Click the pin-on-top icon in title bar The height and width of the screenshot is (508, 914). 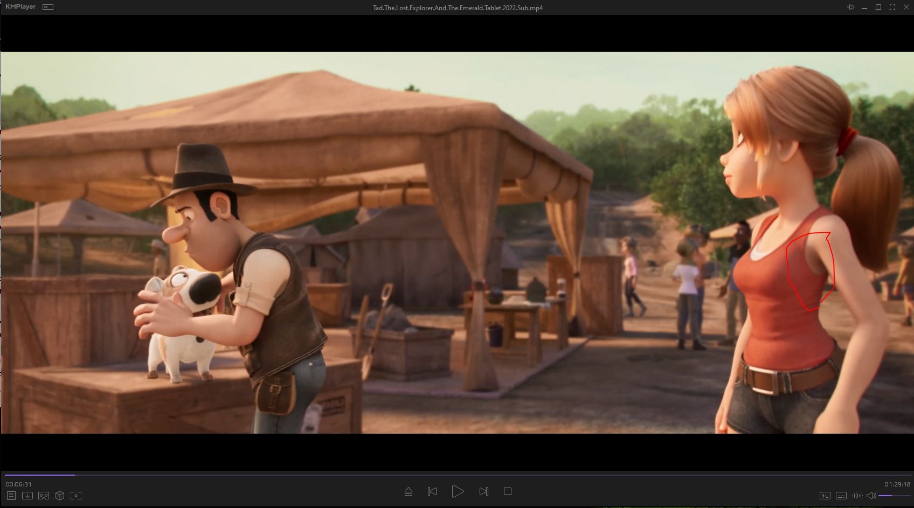[x=850, y=8]
